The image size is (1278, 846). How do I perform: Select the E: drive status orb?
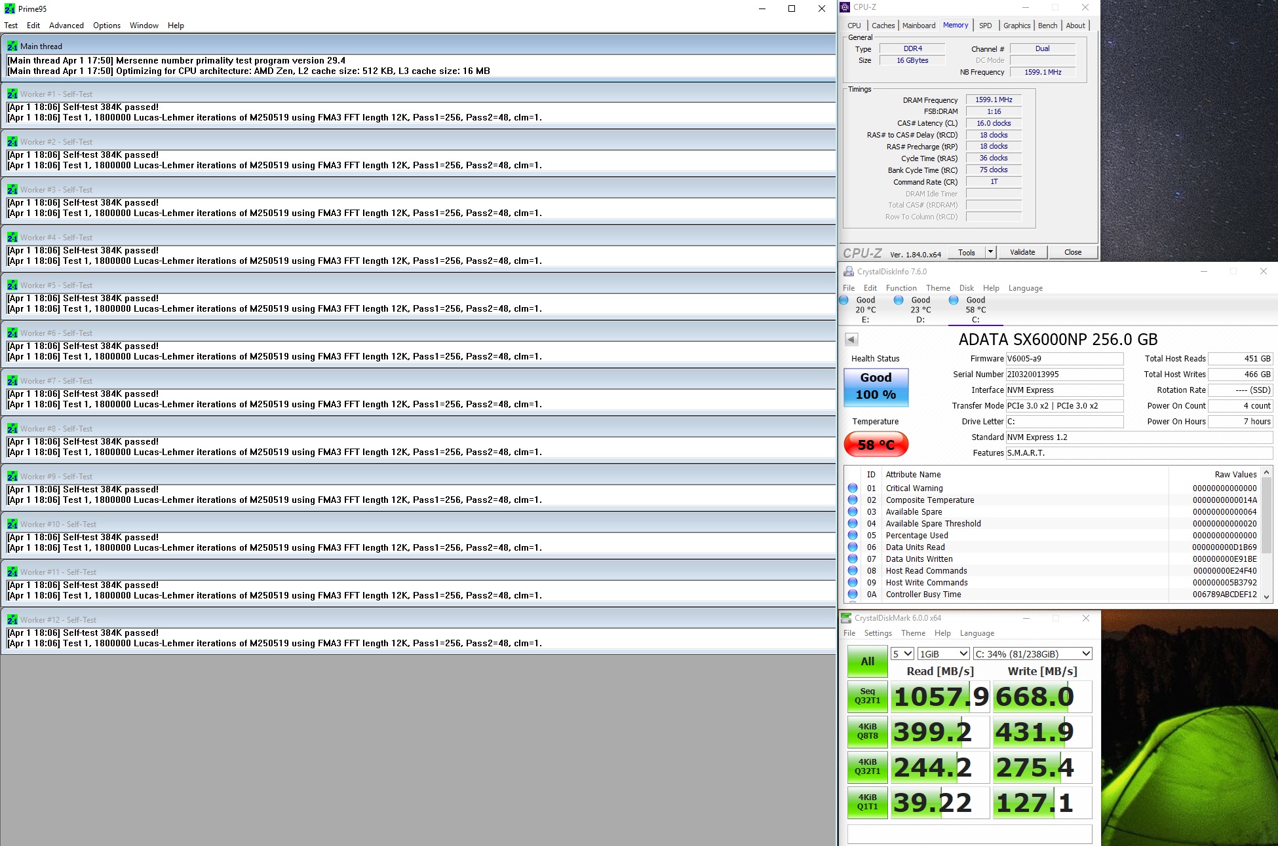point(844,301)
